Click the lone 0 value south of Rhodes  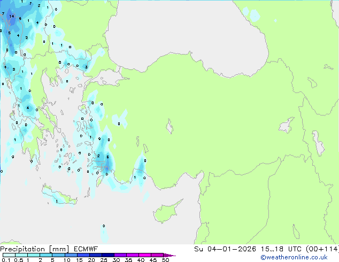(x=104, y=226)
